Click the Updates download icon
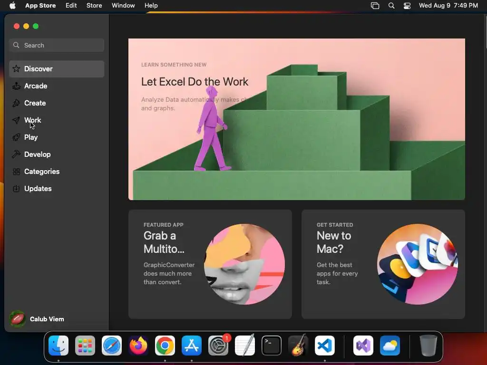487x365 pixels. (x=16, y=188)
